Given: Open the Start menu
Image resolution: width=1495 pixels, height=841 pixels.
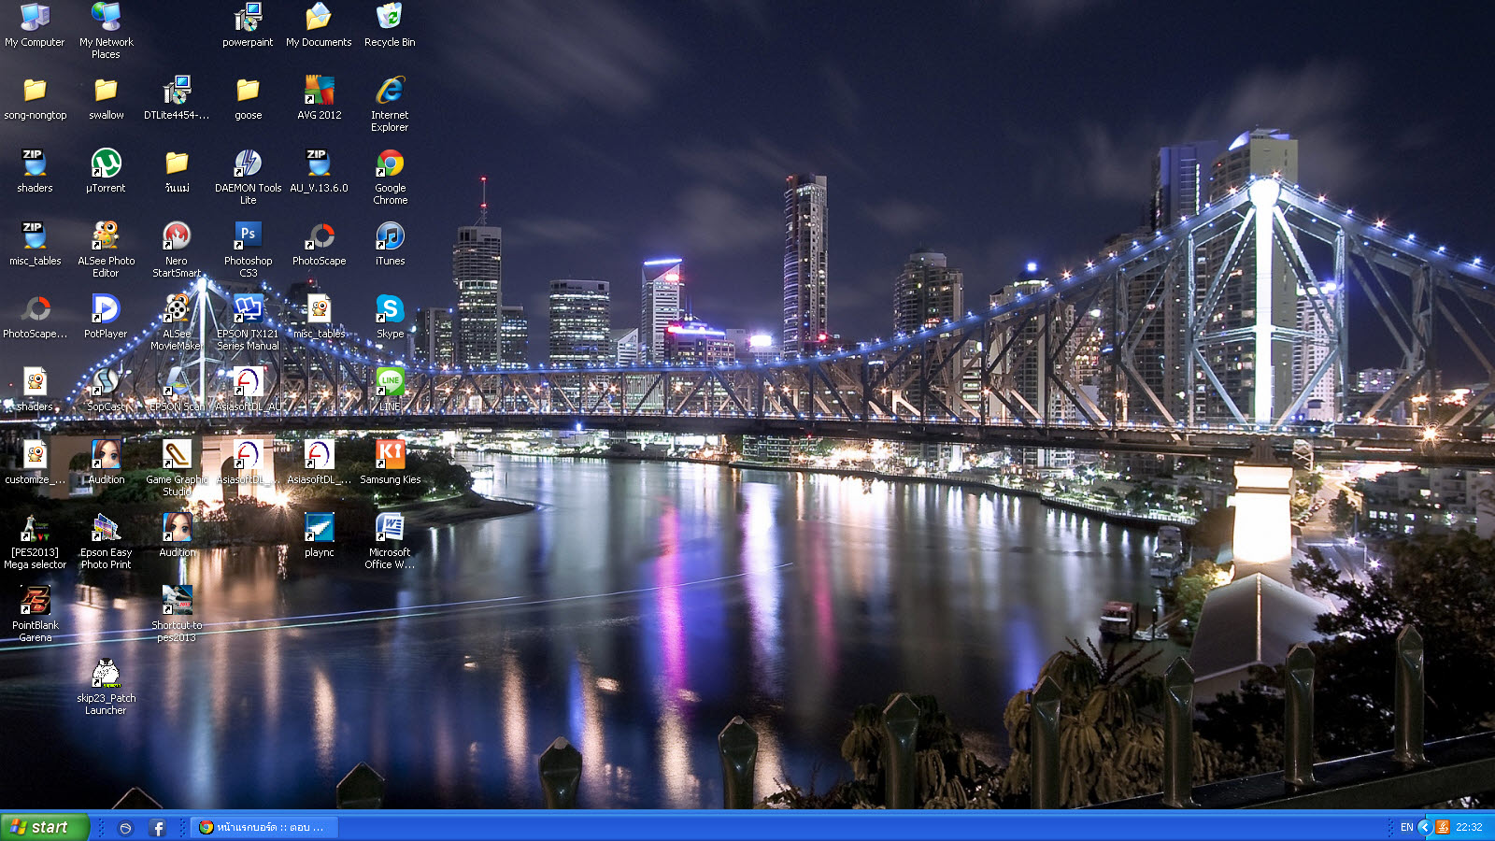Looking at the screenshot, I should [44, 827].
